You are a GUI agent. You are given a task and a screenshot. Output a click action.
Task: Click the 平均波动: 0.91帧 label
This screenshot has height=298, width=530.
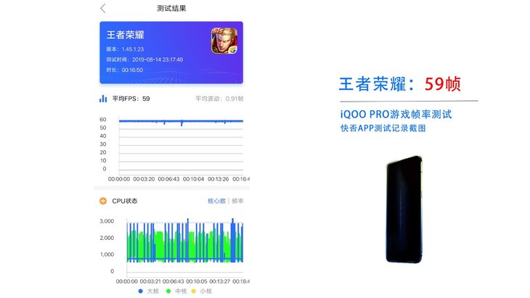219,99
